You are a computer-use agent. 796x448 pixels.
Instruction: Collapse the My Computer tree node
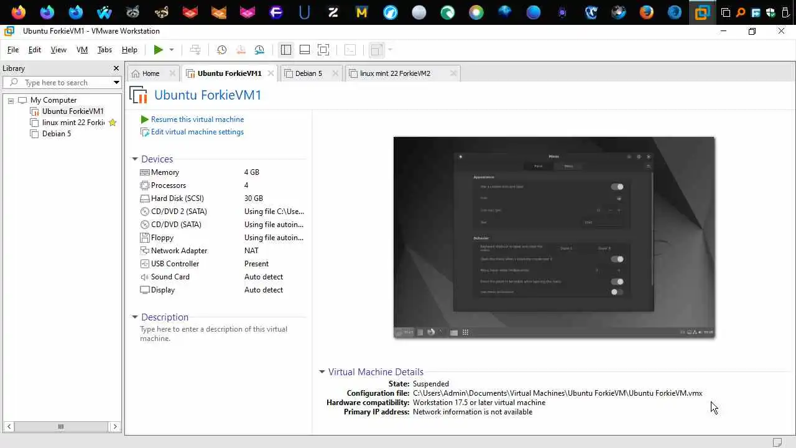[x=11, y=100]
